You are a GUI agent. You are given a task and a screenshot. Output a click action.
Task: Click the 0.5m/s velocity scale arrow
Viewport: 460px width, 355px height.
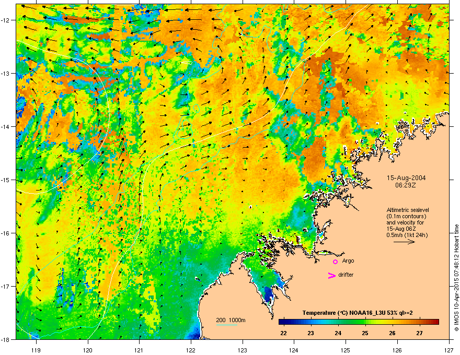point(404,242)
